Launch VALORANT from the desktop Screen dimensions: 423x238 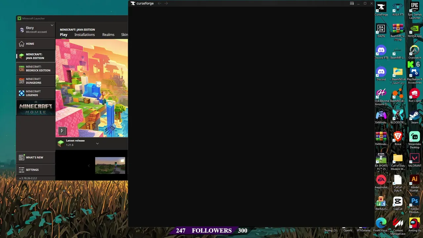coord(414,161)
